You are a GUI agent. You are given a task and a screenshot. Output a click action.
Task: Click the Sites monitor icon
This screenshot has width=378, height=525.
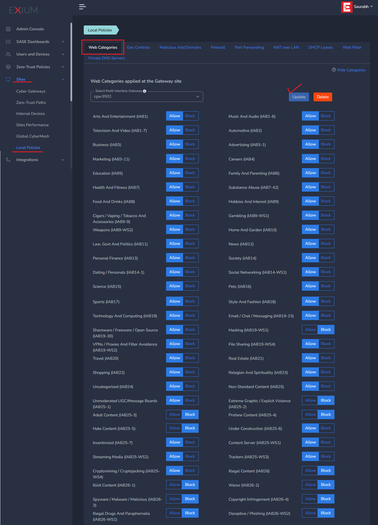click(8, 80)
